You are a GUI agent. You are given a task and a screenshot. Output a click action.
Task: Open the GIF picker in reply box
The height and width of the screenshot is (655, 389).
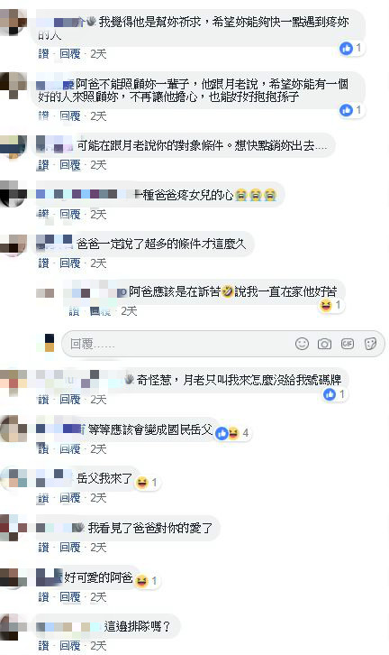point(348,344)
